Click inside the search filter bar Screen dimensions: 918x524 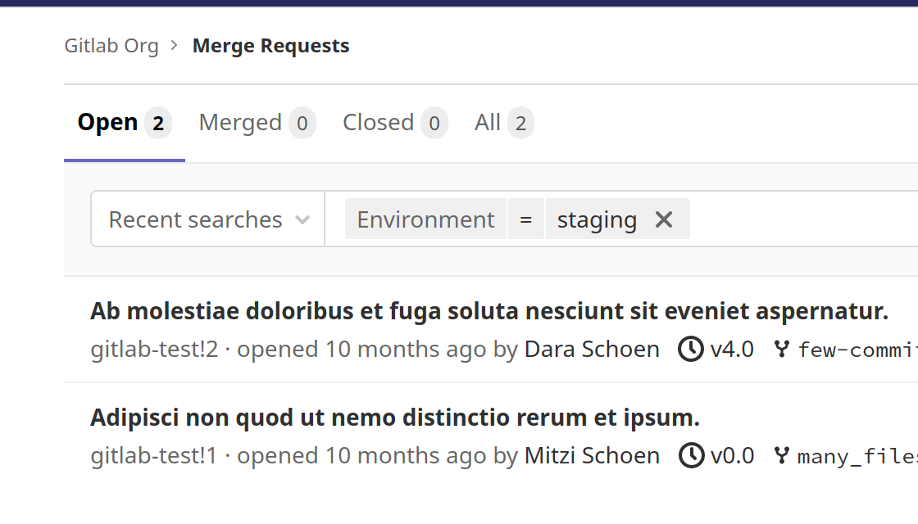(x=779, y=219)
